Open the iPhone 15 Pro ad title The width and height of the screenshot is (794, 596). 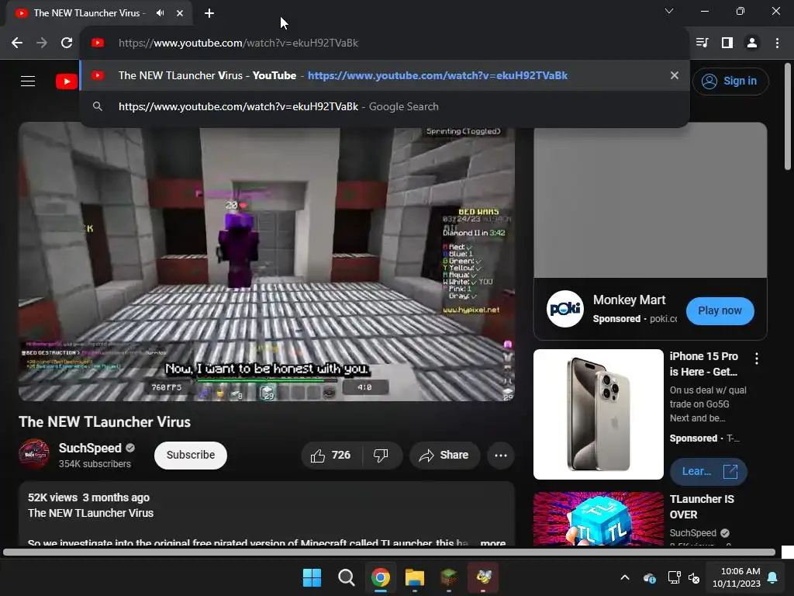703,364
